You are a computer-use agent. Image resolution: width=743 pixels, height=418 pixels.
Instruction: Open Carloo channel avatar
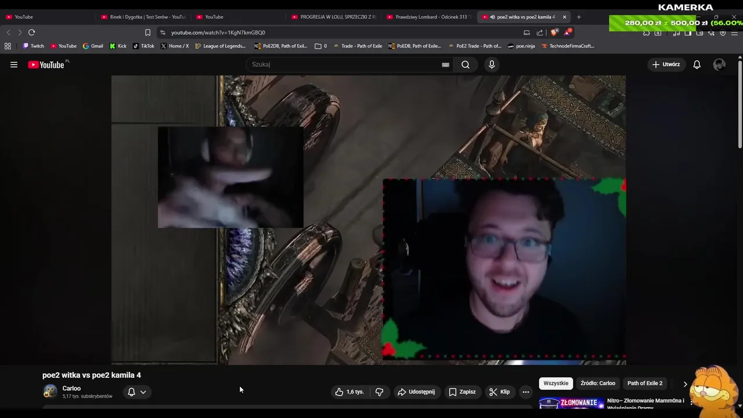[50, 392]
